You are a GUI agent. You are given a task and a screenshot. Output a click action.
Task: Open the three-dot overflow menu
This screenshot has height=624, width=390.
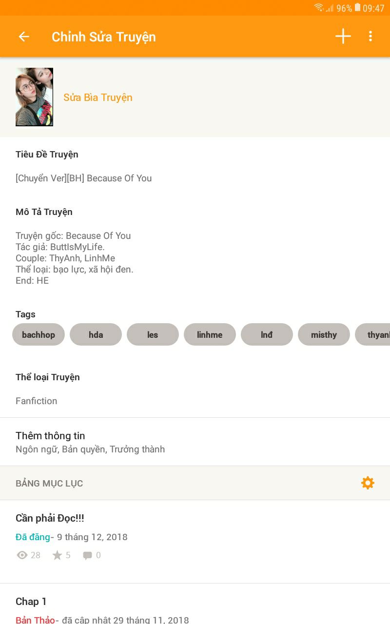(x=370, y=36)
